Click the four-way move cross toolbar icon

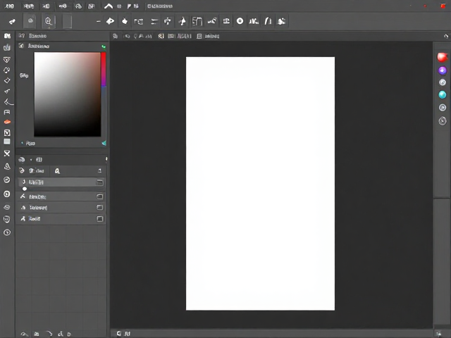[x=168, y=21]
